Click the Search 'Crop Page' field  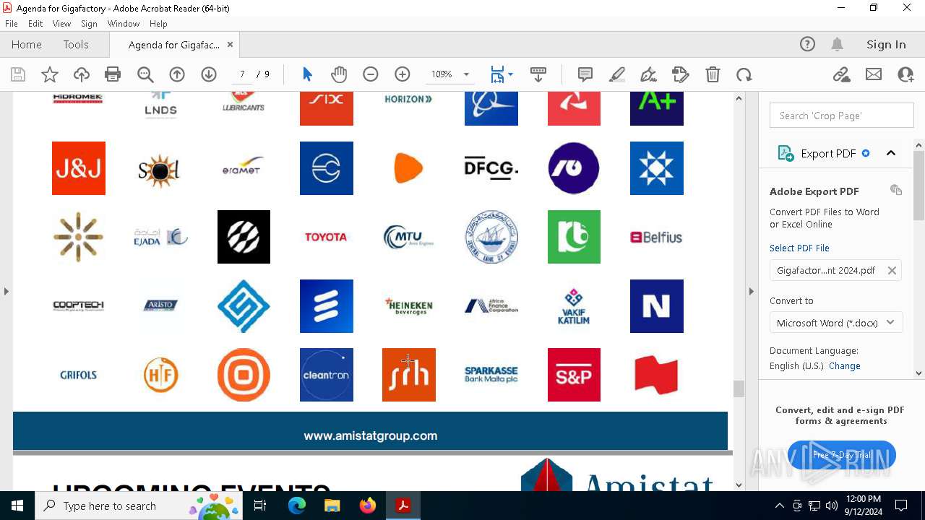842,116
